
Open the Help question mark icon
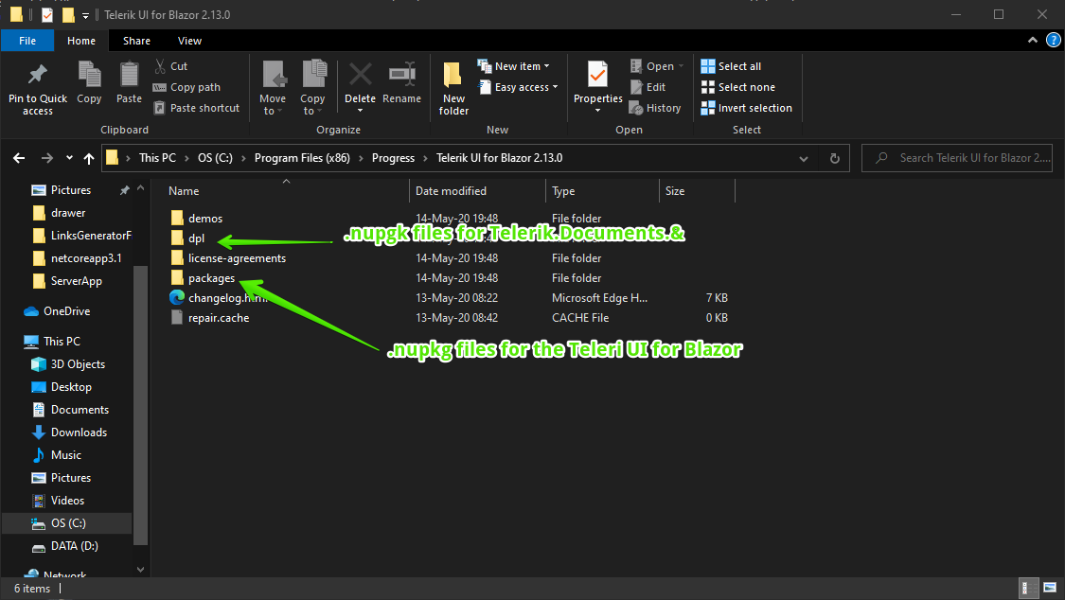pyautogui.click(x=1054, y=40)
